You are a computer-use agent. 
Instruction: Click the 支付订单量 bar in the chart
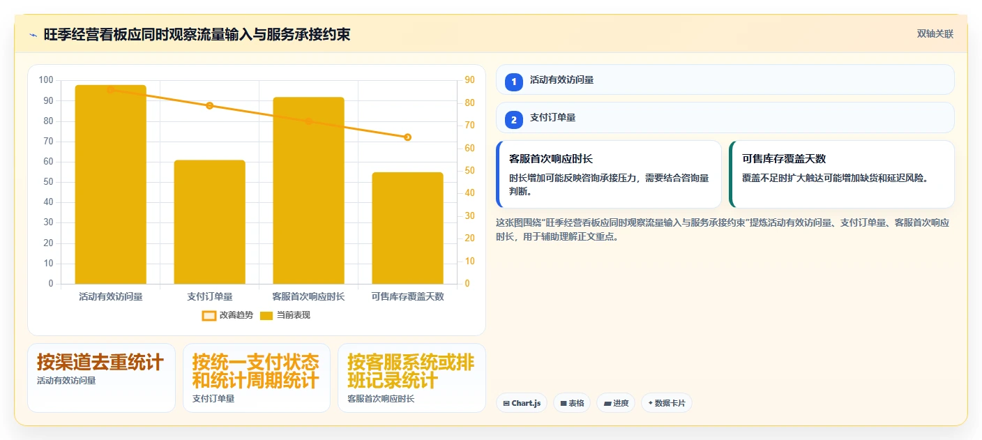pos(210,222)
